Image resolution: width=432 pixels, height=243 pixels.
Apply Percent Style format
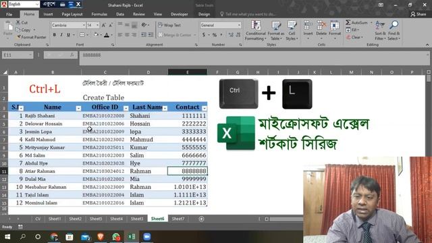215,34
